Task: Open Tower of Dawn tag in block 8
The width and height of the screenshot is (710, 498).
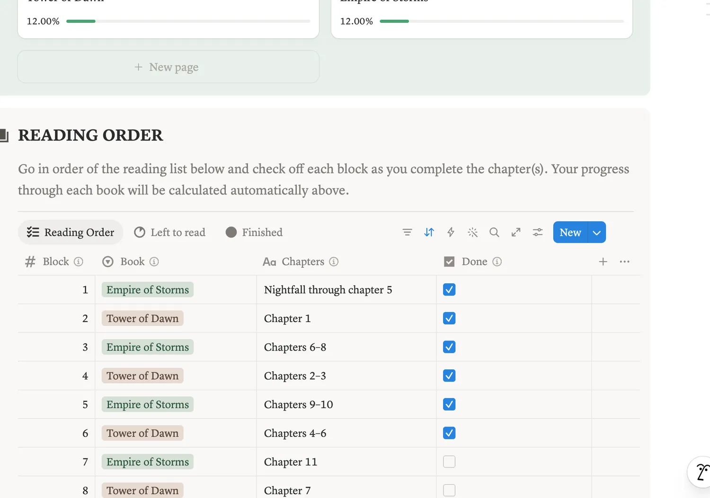Action: 142,490
